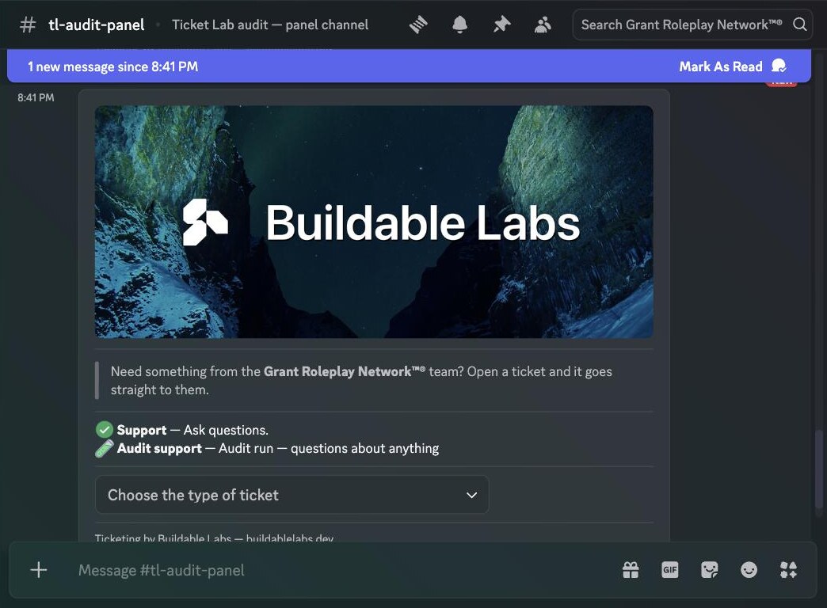Click the 8:41 PM message timestamp
The image size is (827, 608).
tap(36, 97)
